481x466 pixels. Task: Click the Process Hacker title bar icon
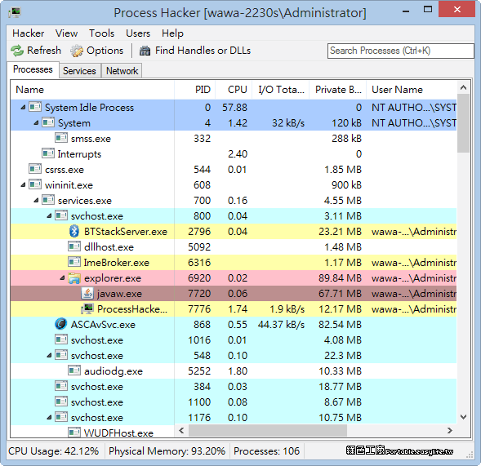pyautogui.click(x=14, y=12)
